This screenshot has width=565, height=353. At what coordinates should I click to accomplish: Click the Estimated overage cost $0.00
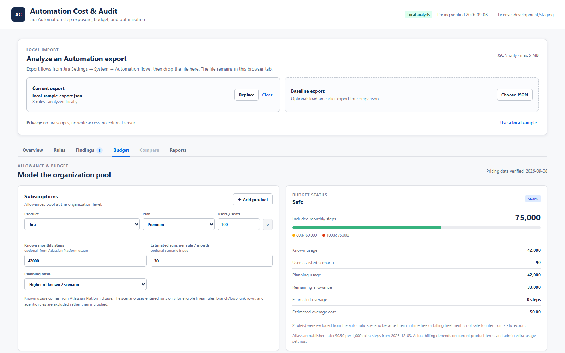tap(535, 312)
